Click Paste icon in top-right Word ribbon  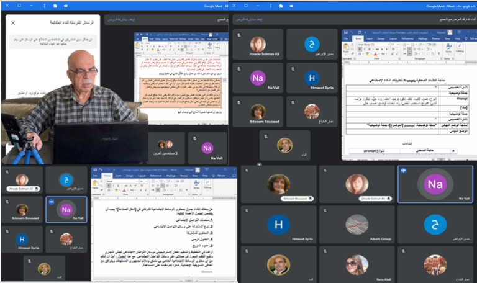pyautogui.click(x=347, y=48)
